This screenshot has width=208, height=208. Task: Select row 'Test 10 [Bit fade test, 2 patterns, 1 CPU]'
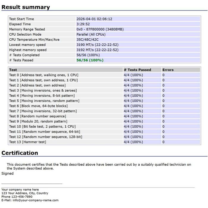[x=104, y=127]
